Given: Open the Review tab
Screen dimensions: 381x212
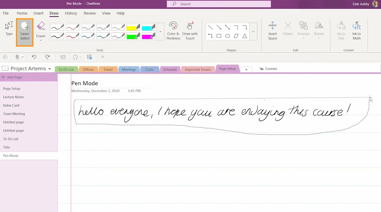Looking at the screenshot, I should 90,13.
